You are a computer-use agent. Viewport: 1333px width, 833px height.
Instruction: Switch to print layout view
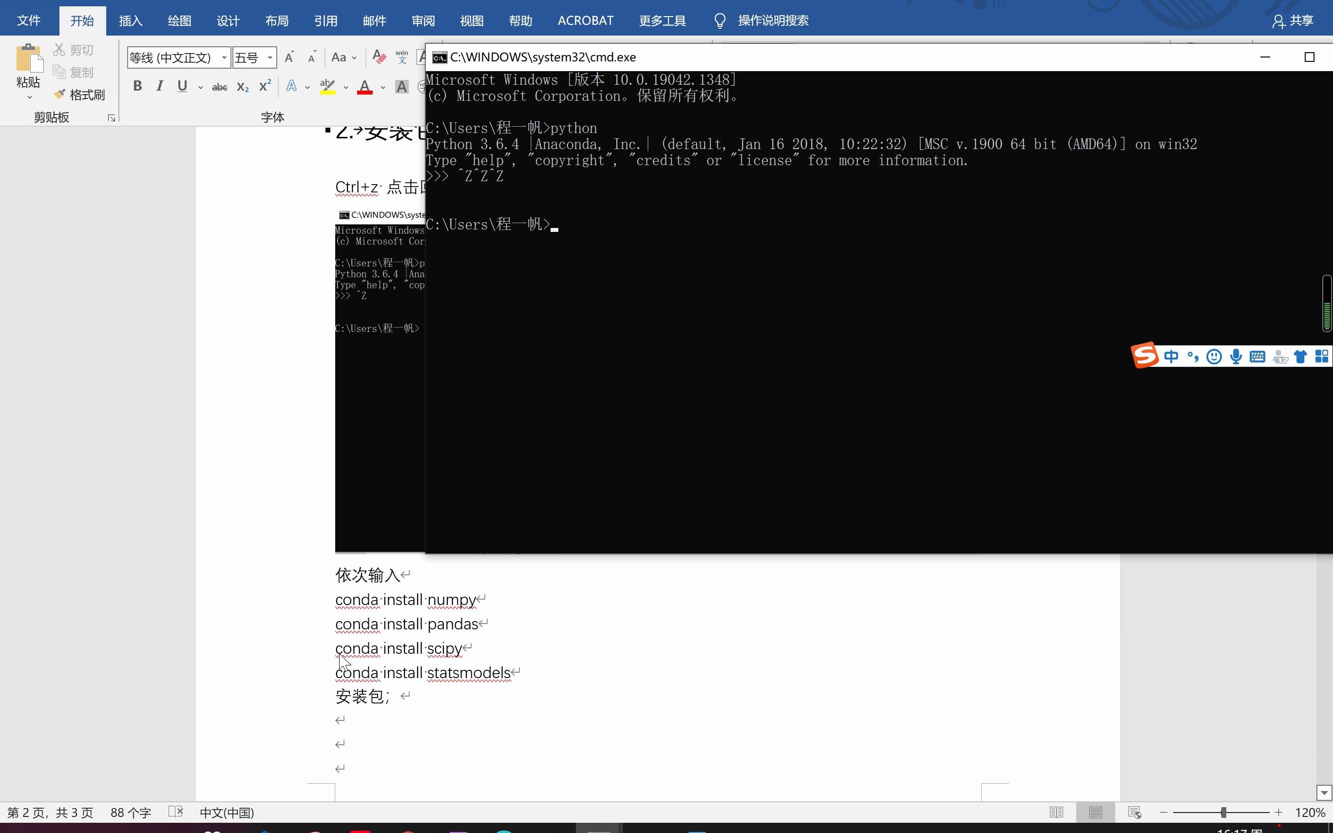click(1096, 812)
